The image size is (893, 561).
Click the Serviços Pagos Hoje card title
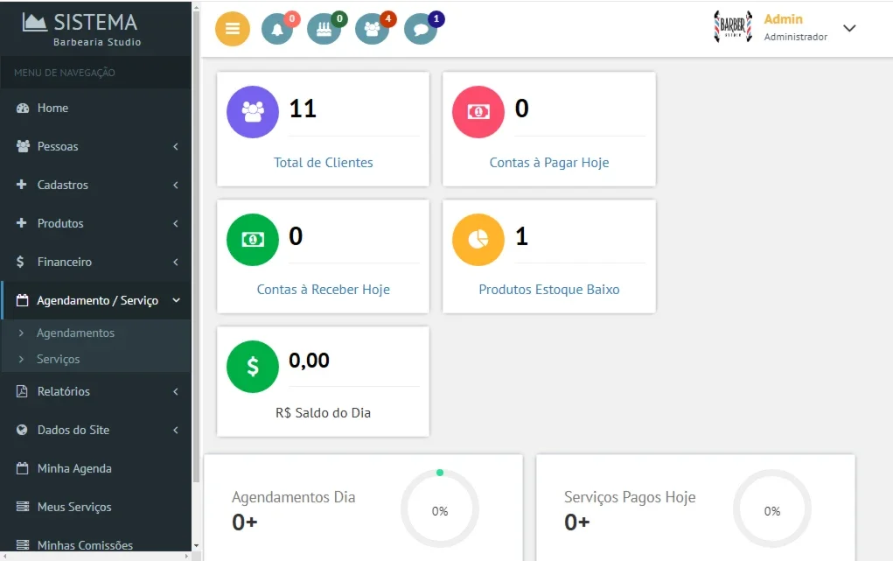click(x=630, y=497)
